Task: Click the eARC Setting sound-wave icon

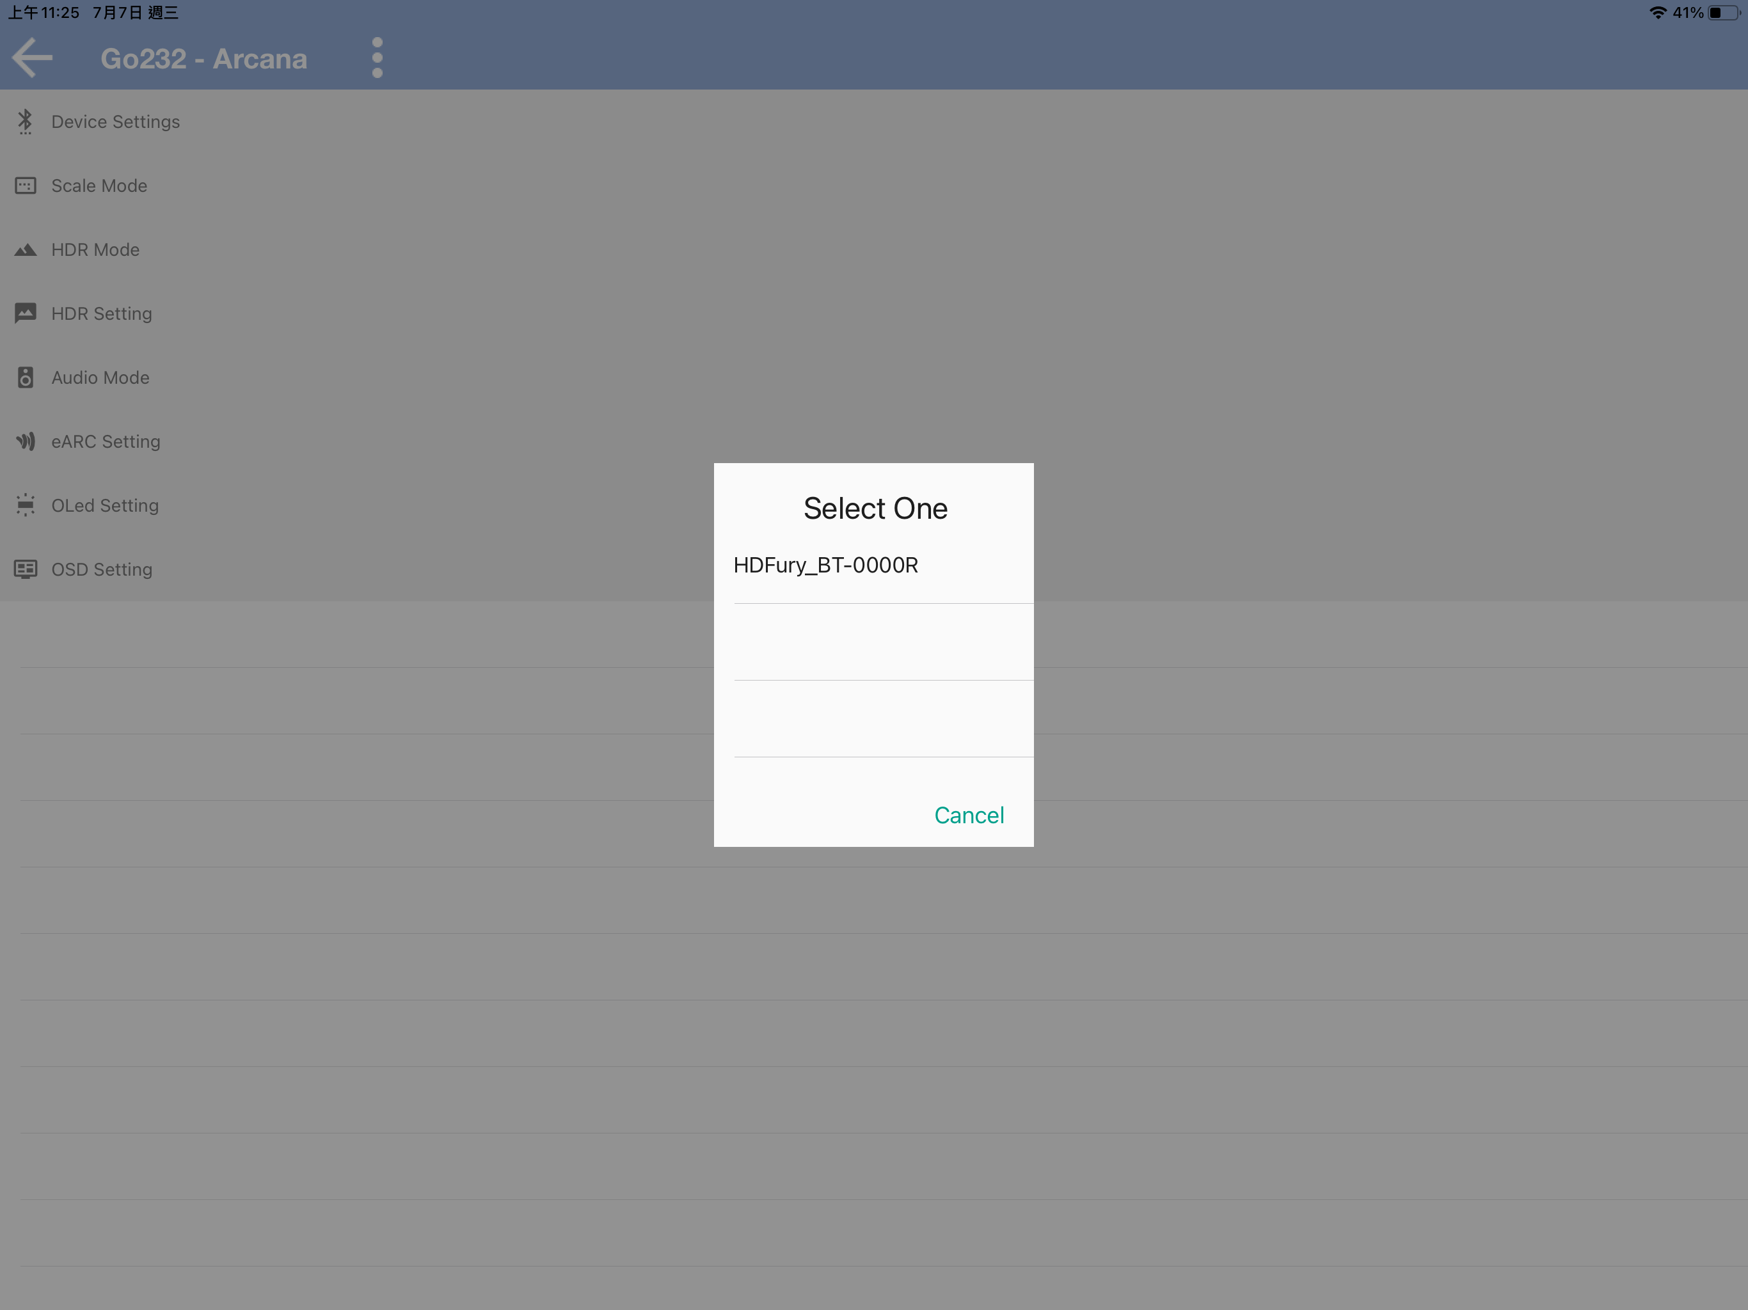Action: tap(26, 441)
